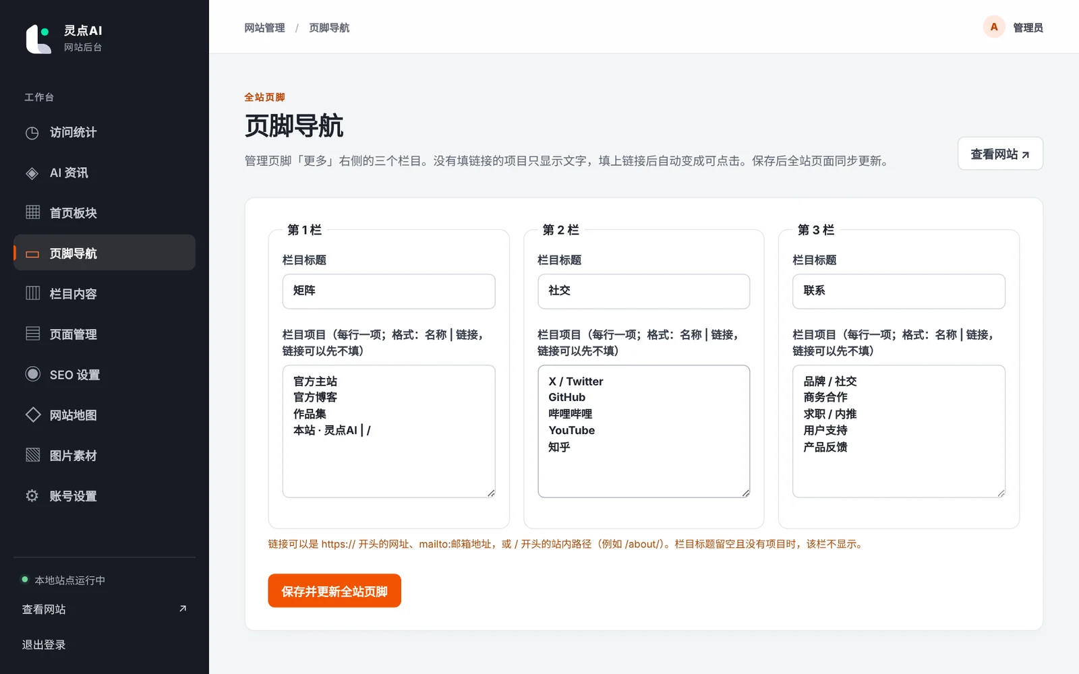Click 退出登录 to log out

[44, 645]
